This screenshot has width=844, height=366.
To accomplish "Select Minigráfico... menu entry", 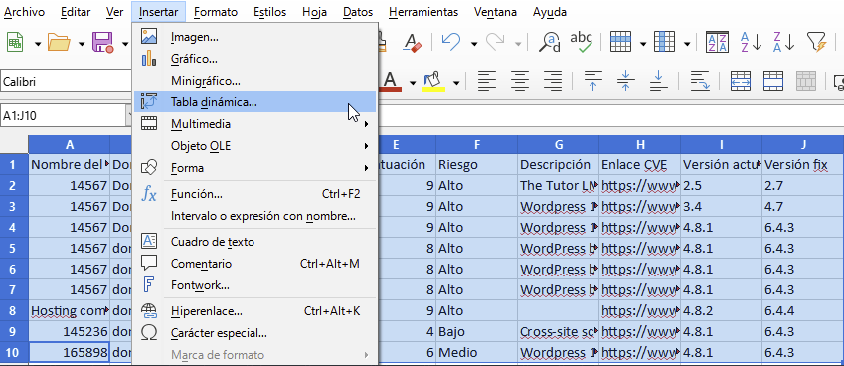I will (255, 81).
